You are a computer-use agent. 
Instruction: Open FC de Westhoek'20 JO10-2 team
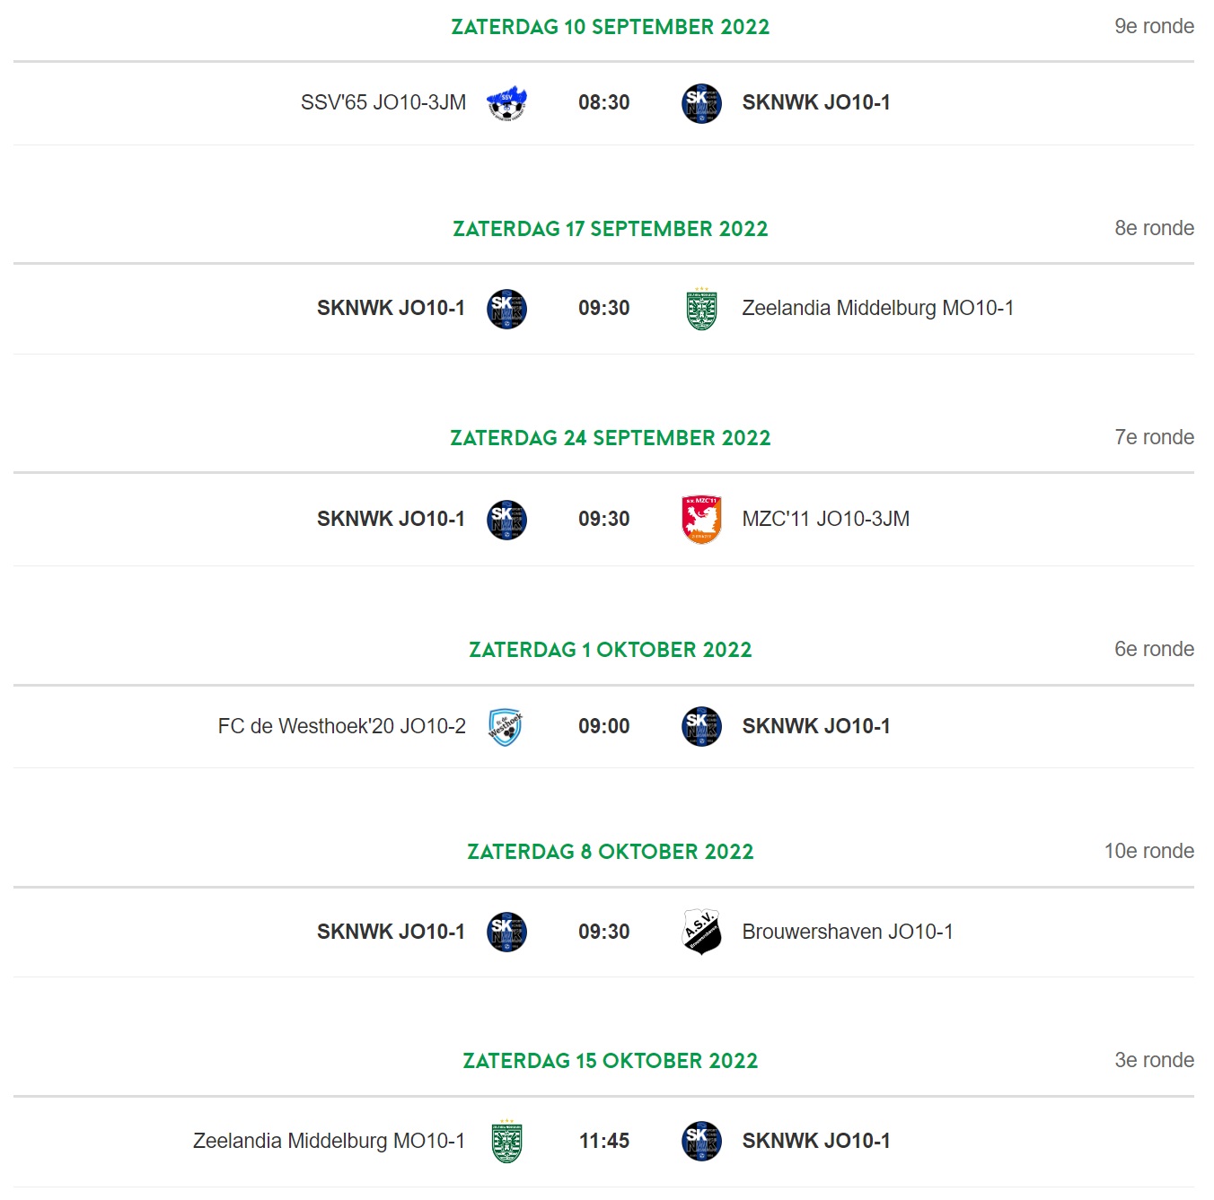pos(342,726)
